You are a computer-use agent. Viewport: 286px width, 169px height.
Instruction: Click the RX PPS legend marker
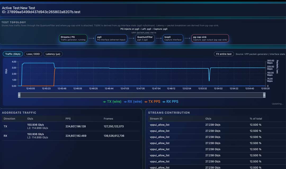(164, 101)
